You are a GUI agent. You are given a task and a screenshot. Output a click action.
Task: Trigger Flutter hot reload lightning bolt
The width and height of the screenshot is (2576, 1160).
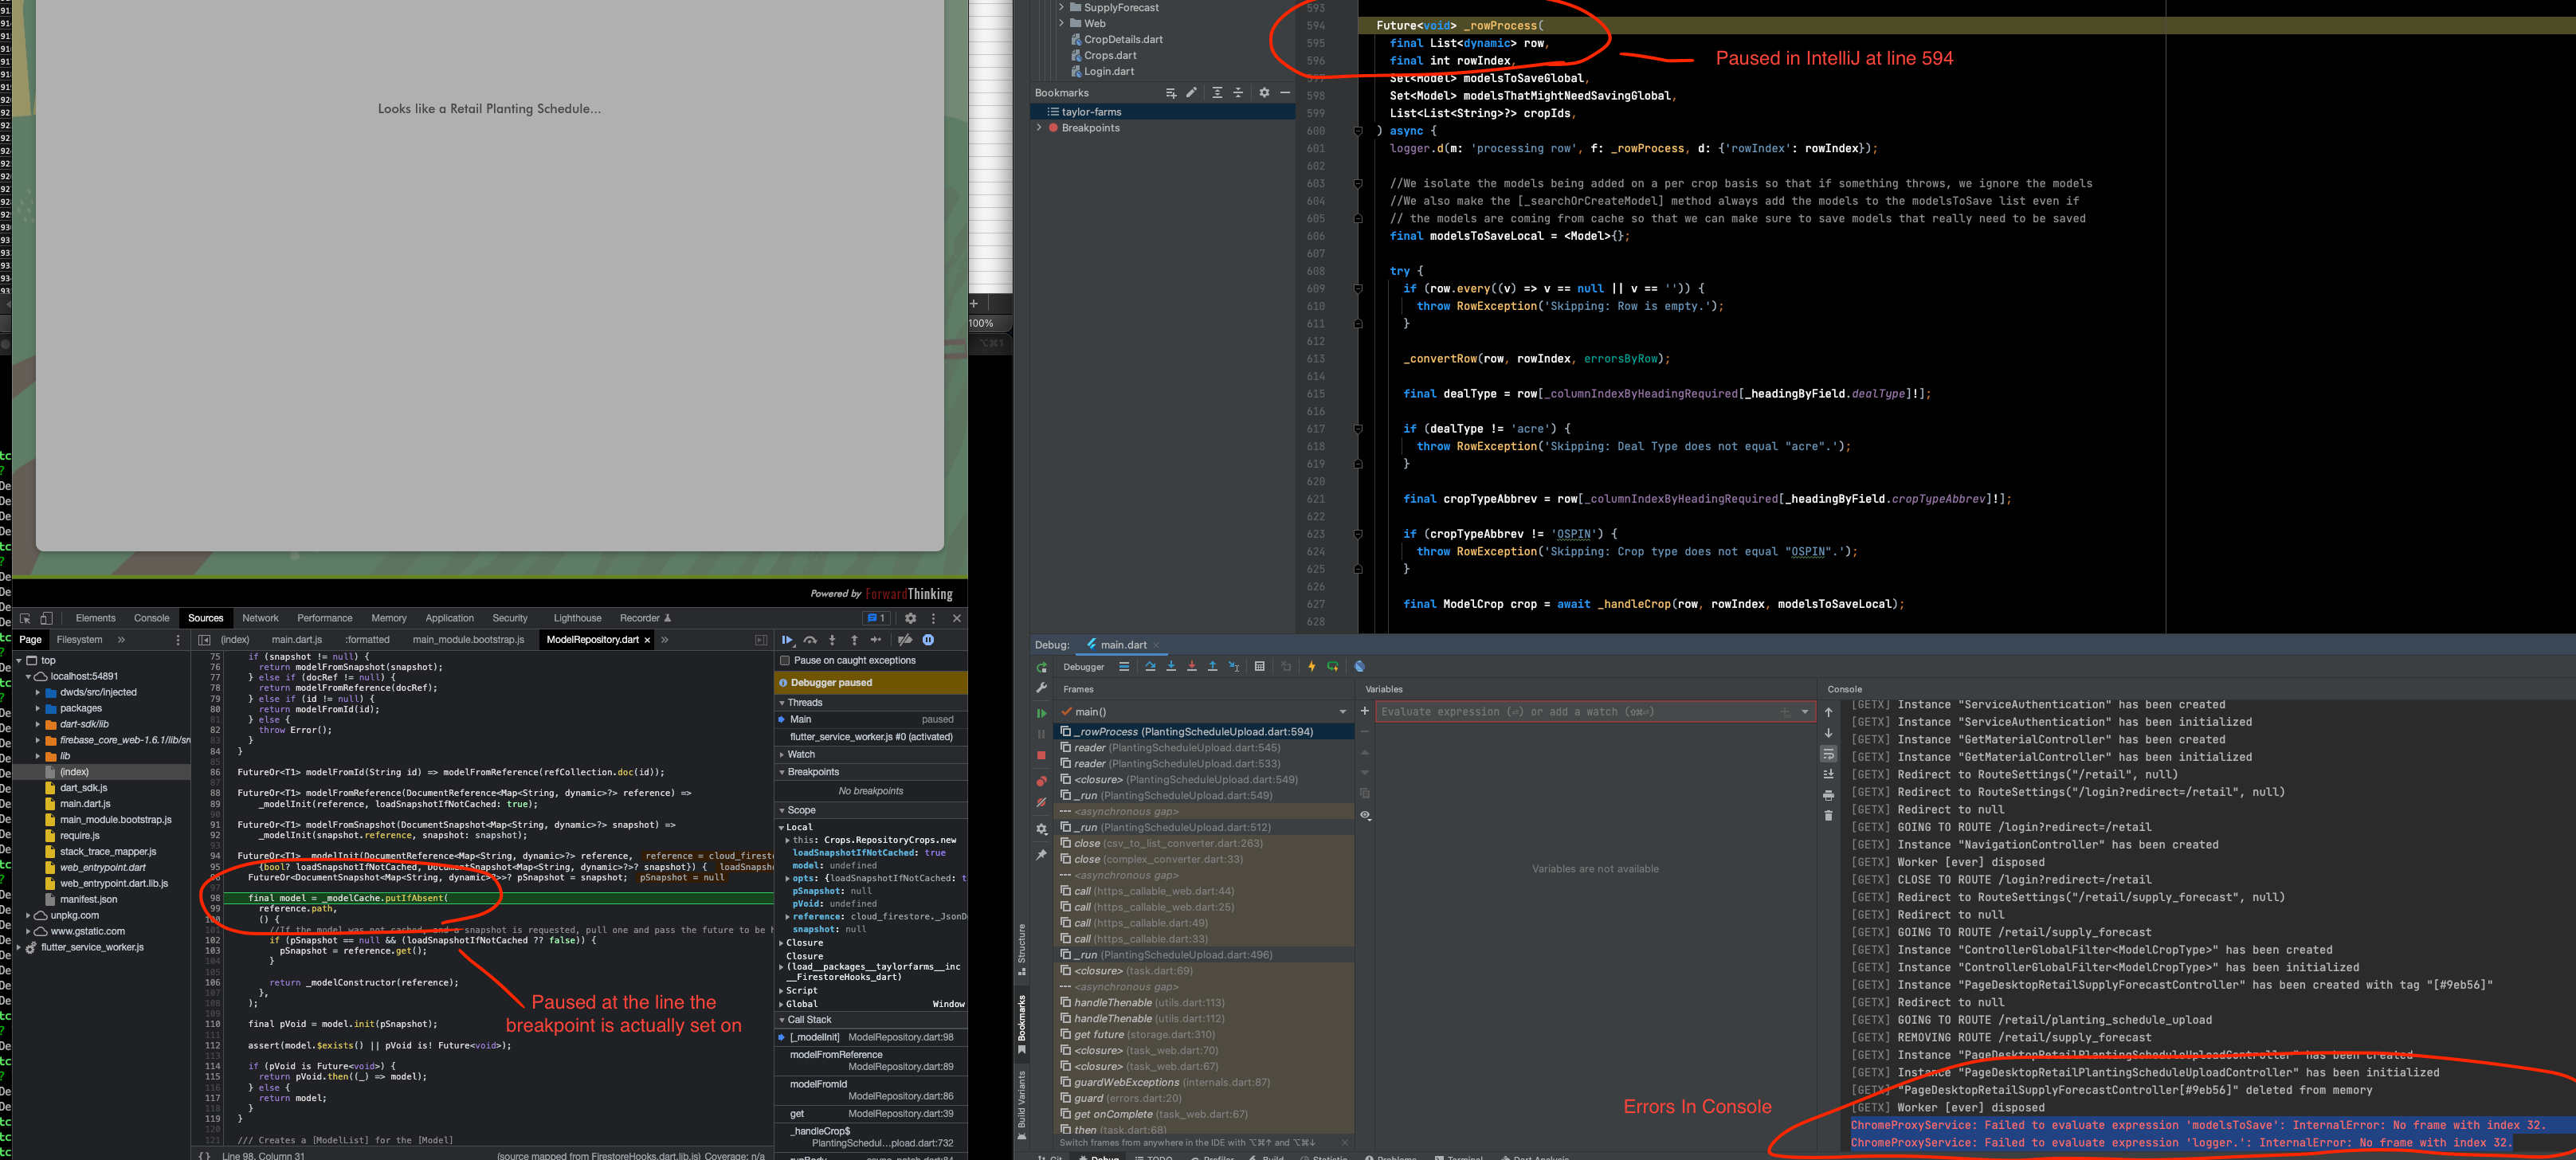click(x=1313, y=666)
